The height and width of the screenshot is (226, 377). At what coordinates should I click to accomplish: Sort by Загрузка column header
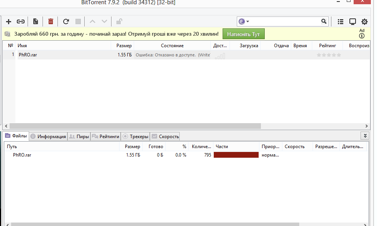(245, 46)
